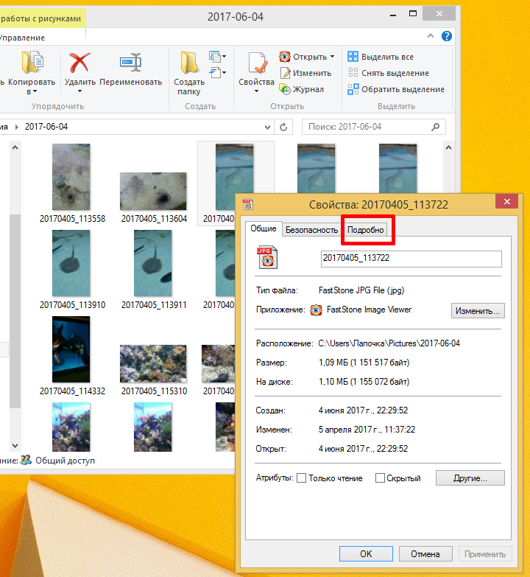Expand the address bar path dropdown
This screenshot has width=530, height=577.
pyautogui.click(x=268, y=127)
